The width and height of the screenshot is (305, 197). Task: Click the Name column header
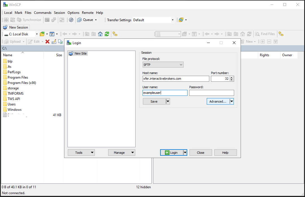coord(22,55)
